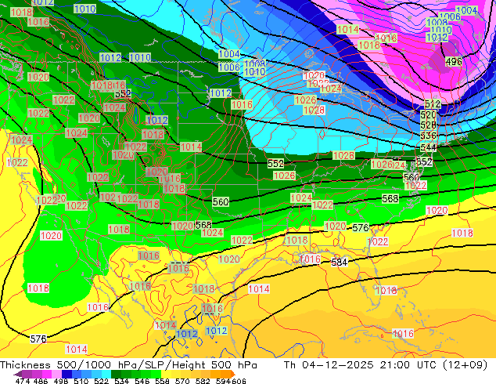Viewport: 496px width, 384px height.
Task: Click the legend value '582'
Action: [203, 381]
